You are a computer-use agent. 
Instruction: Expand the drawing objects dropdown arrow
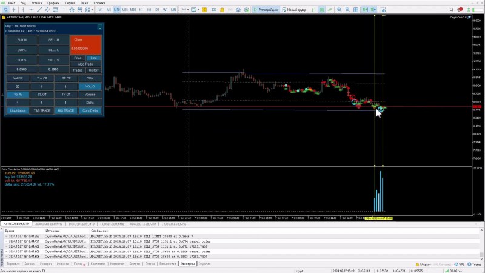[92, 10]
